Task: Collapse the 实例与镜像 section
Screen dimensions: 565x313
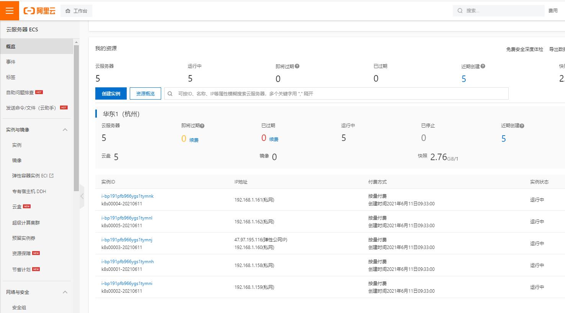Action: (x=65, y=129)
